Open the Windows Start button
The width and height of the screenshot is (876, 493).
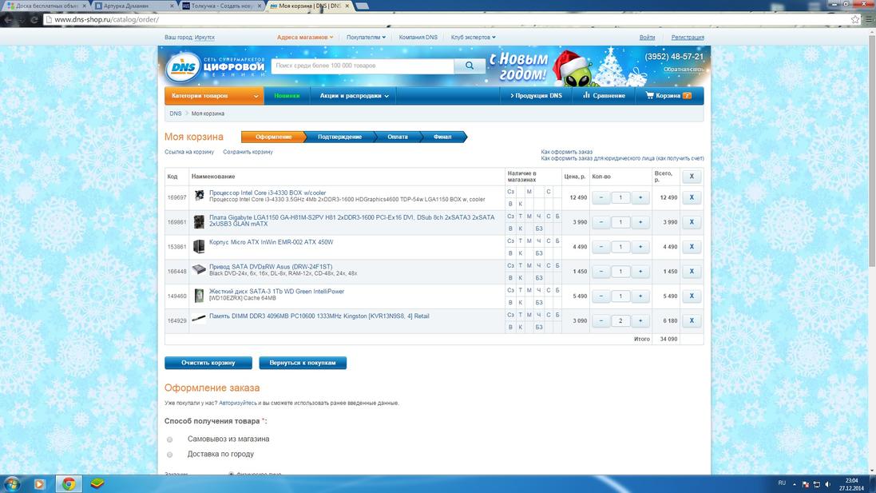pyautogui.click(x=12, y=483)
